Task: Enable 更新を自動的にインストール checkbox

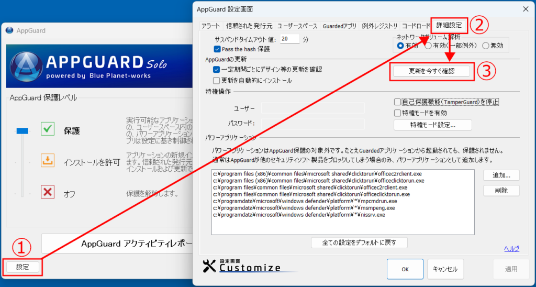Action: 217,81
